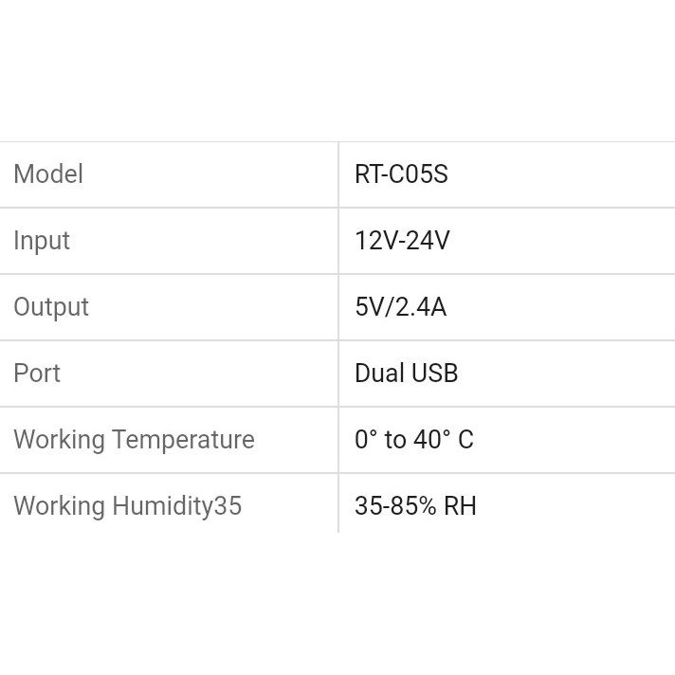Click the RH unit in humidity value
The width and height of the screenshot is (675, 675).
pyautogui.click(x=459, y=506)
